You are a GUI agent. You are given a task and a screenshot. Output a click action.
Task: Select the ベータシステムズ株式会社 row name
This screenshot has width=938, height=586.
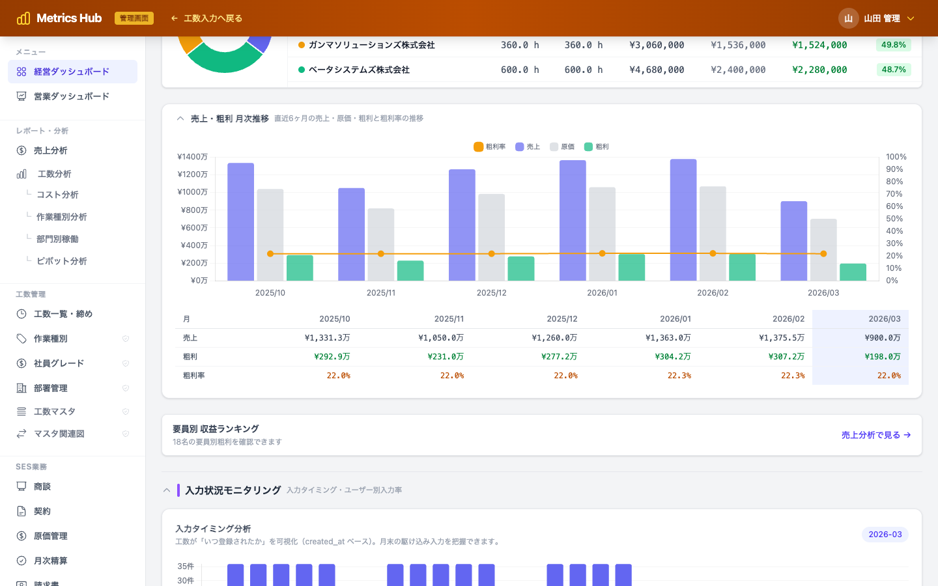point(359,70)
